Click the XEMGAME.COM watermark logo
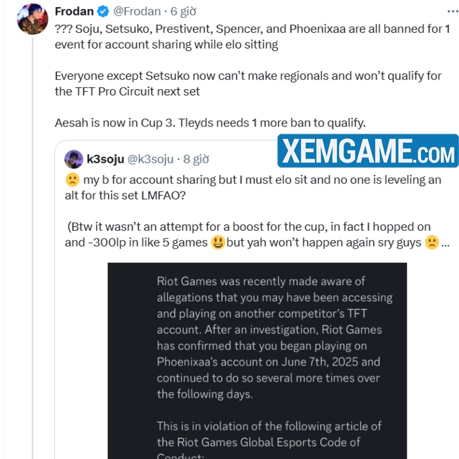459x459 pixels. pos(367,151)
